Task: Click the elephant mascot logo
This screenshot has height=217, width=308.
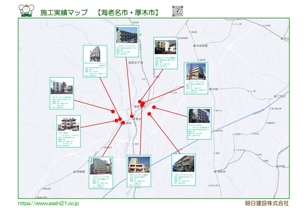Action: 26,10
